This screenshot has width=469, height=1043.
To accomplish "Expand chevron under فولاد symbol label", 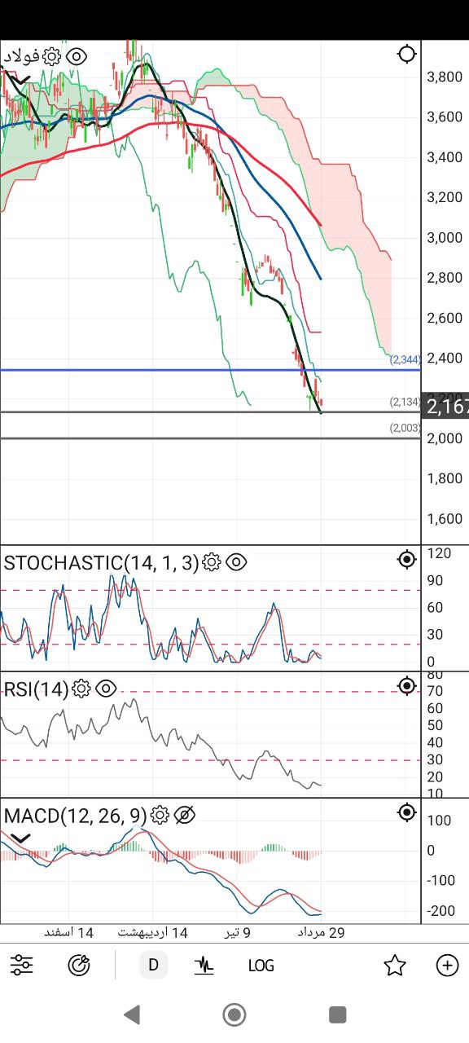I will (x=20, y=80).
